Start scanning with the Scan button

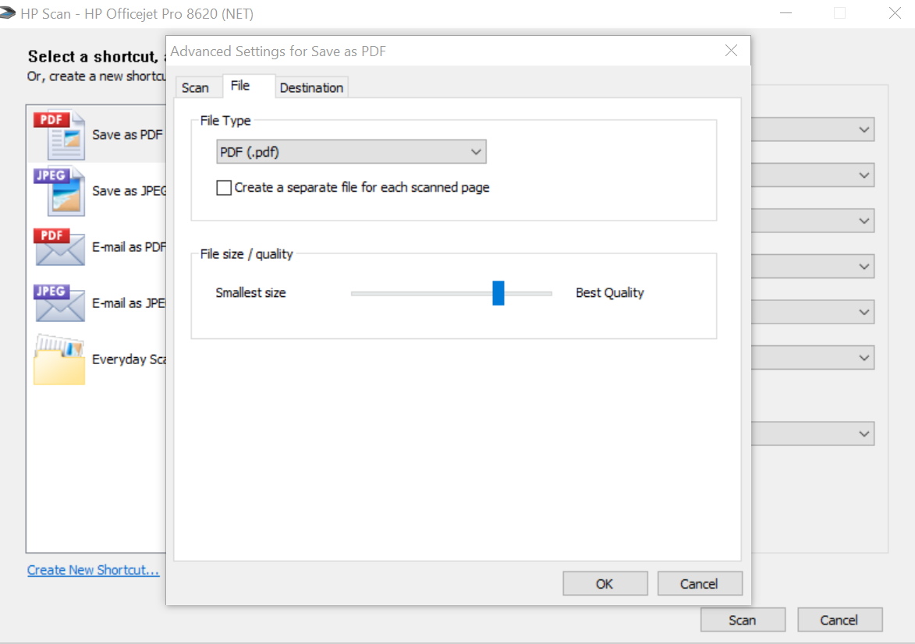coord(742,619)
